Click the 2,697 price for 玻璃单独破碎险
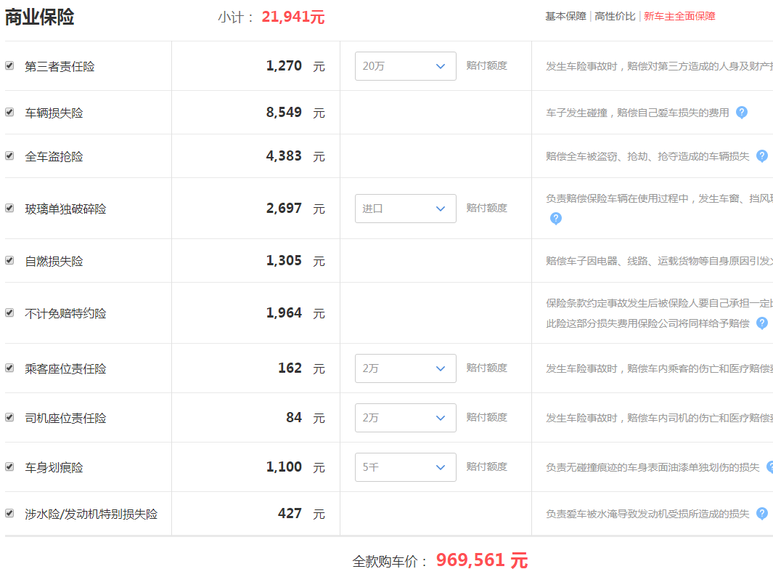773x569 pixels. [284, 209]
